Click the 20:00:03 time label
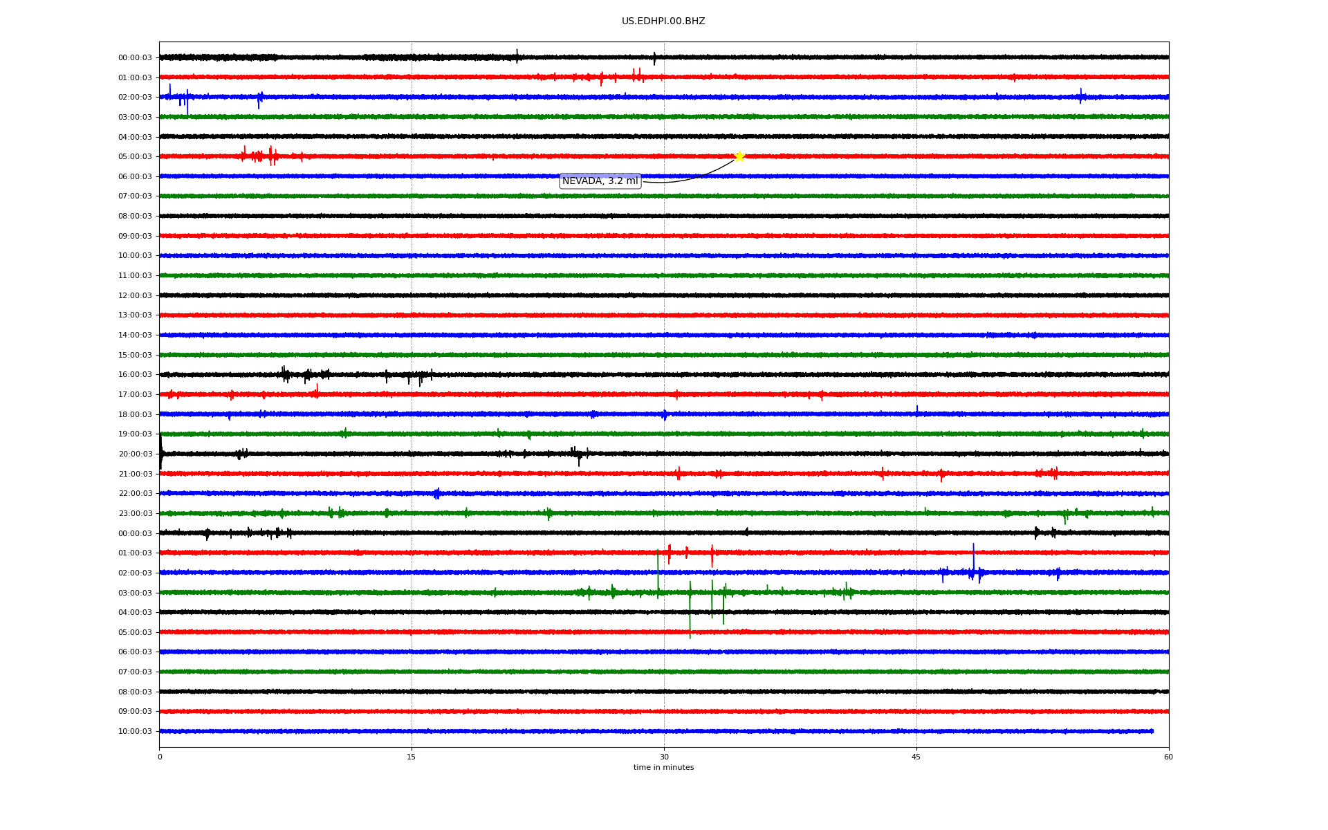Viewport: 1328px width, 830px height. [x=135, y=454]
